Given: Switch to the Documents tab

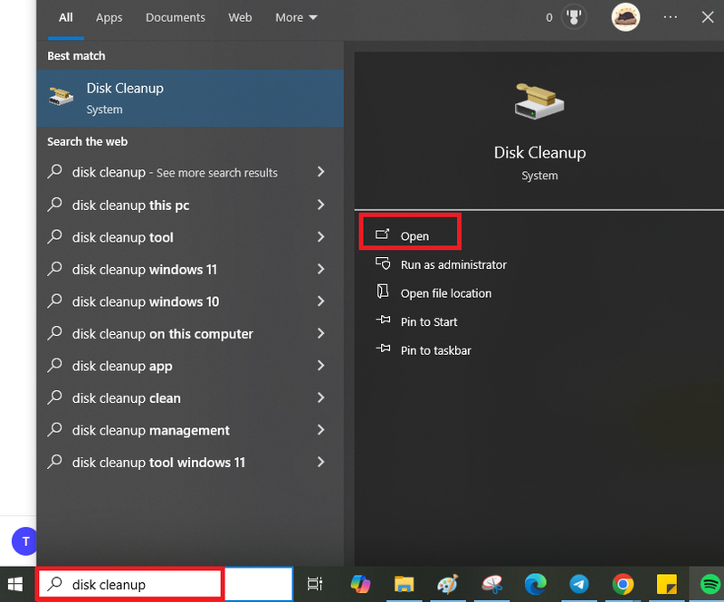Looking at the screenshot, I should point(176,17).
